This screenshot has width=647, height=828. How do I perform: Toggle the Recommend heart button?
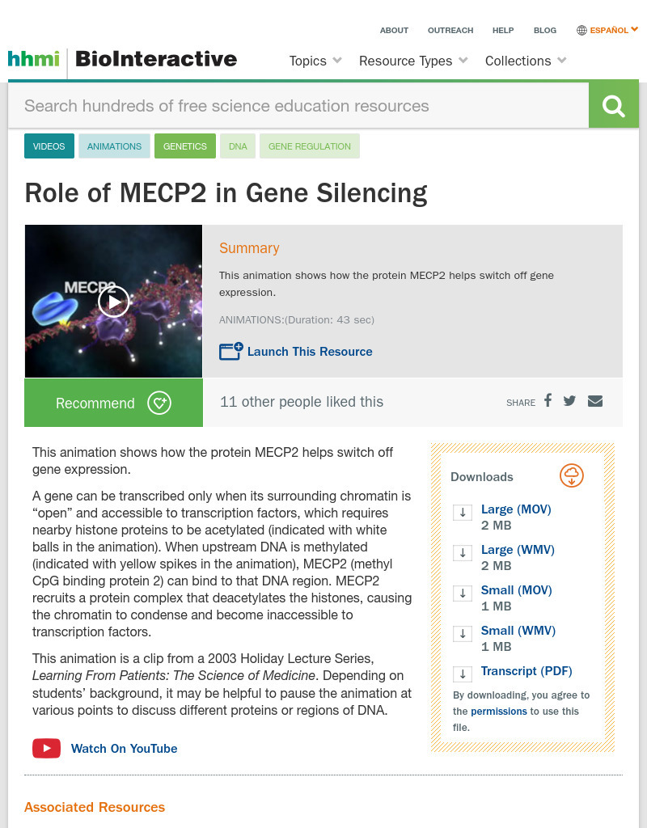point(159,403)
